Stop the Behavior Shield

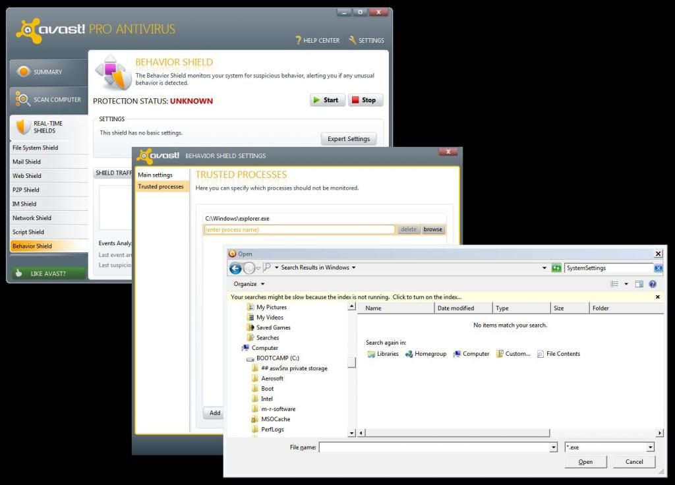point(365,100)
